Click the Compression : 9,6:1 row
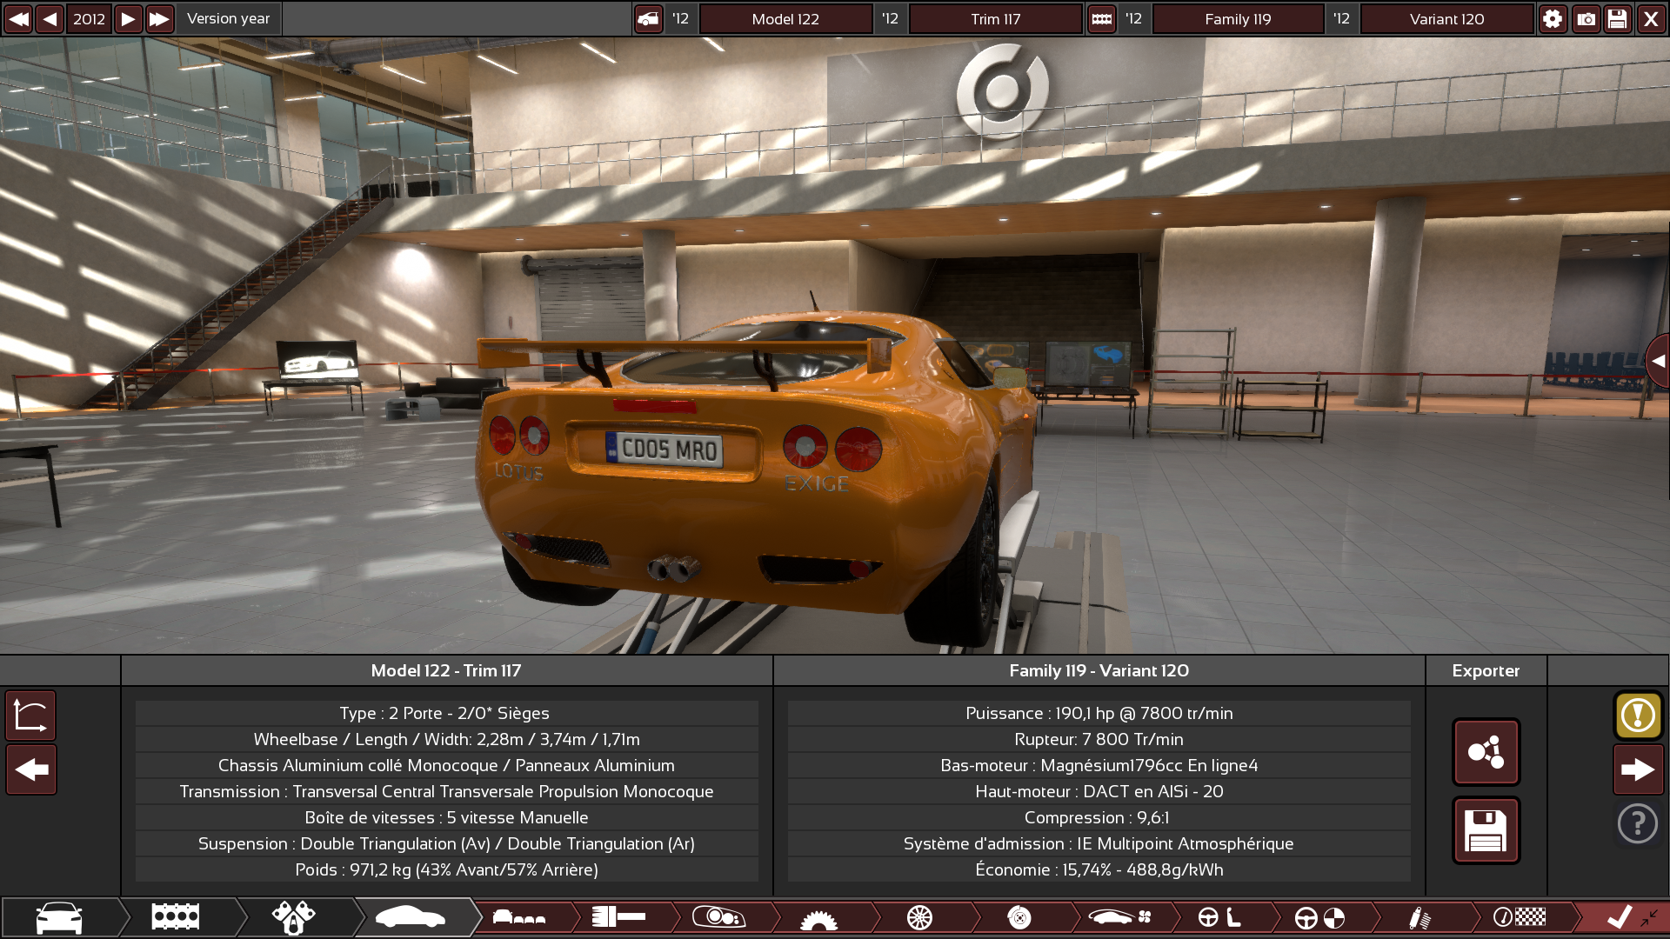 pos(1099,817)
